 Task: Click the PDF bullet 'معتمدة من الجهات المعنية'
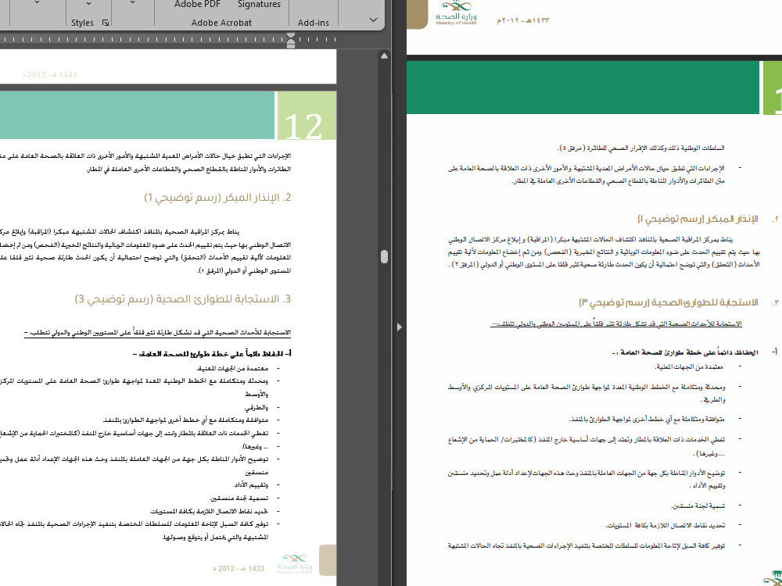tap(689, 366)
